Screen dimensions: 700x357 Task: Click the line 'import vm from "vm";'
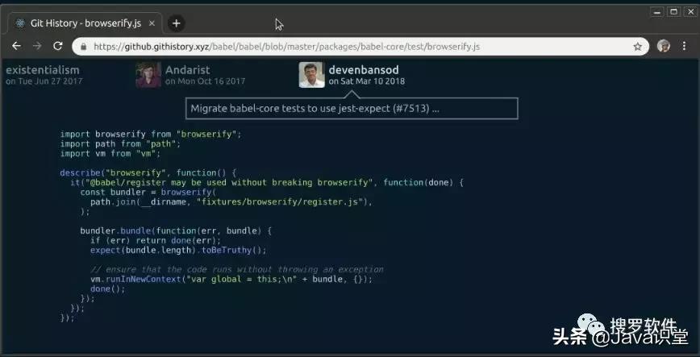tap(110, 153)
